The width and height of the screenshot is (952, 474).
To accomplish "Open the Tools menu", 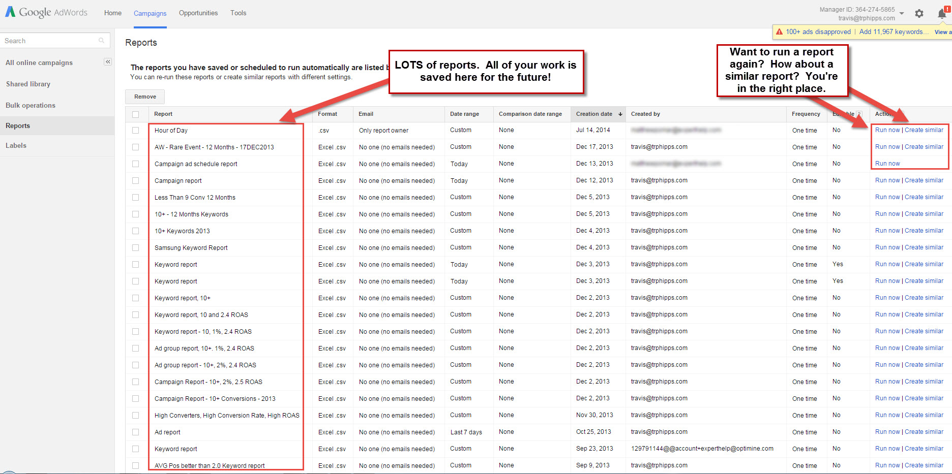I will tap(238, 13).
